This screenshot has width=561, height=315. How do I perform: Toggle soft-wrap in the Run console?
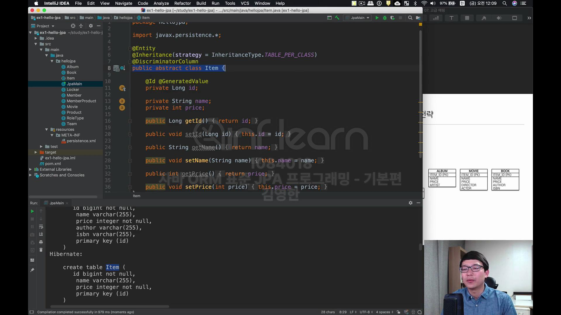click(41, 227)
